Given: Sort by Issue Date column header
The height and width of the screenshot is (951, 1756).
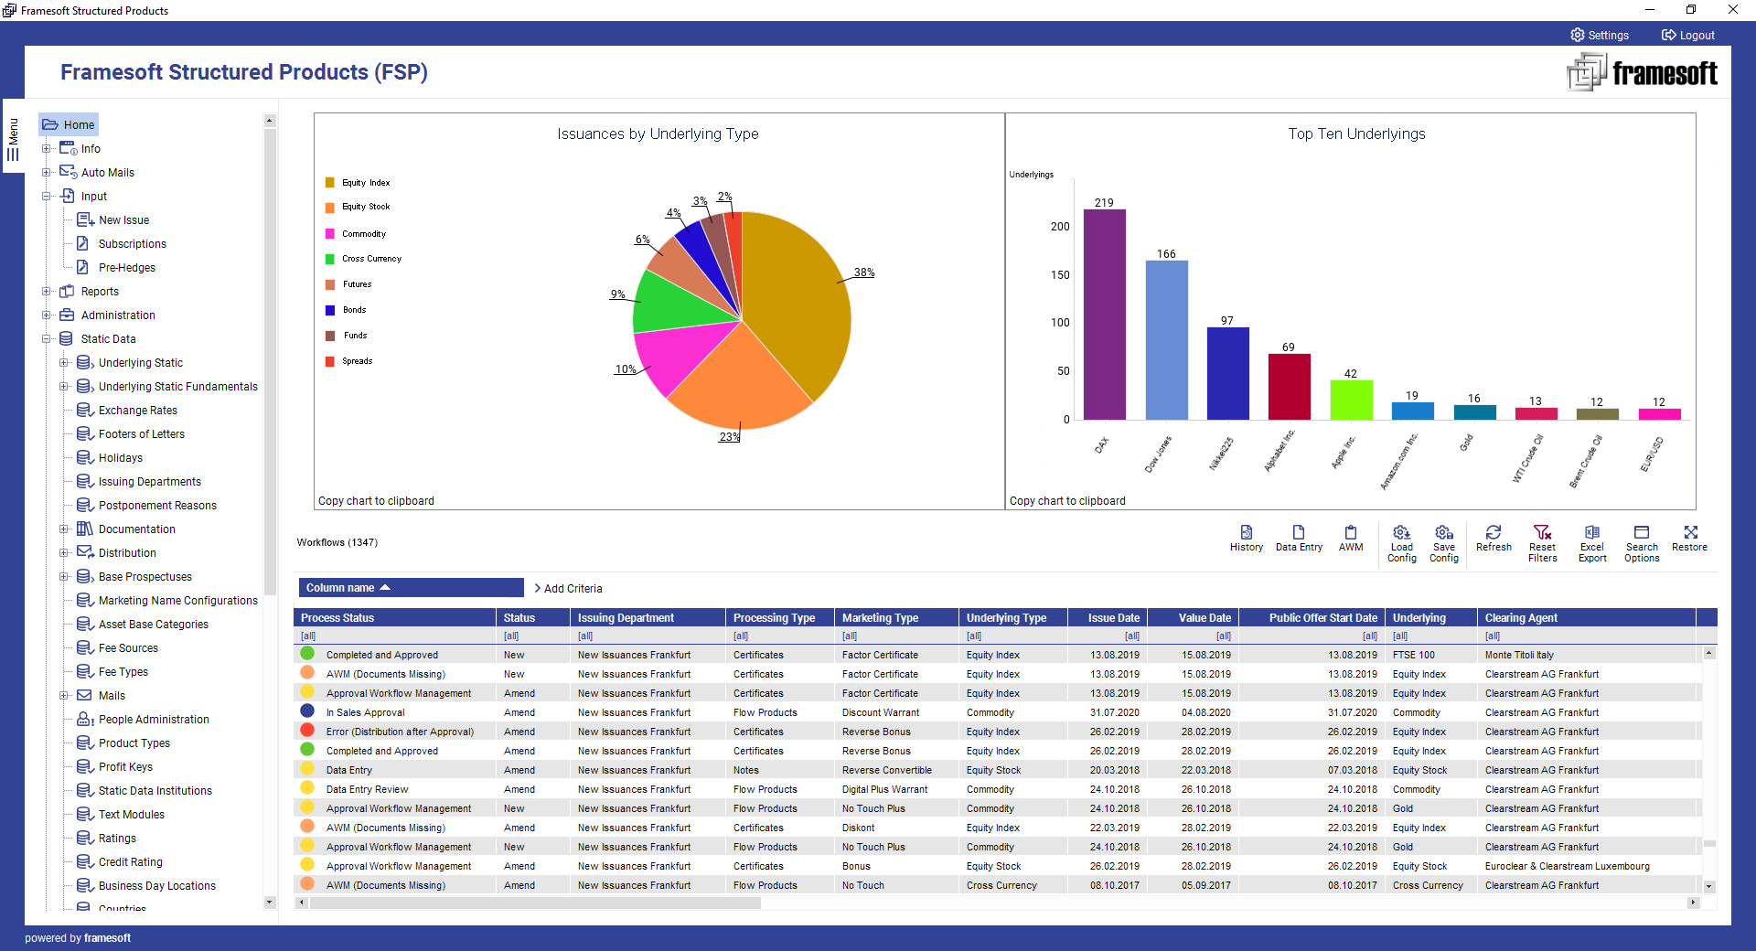Looking at the screenshot, I should (1107, 617).
